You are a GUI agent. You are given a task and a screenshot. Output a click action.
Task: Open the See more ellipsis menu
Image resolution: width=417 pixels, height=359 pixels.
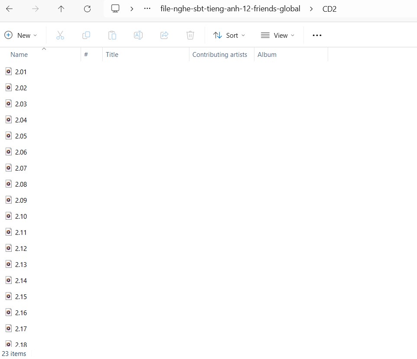[x=317, y=35]
